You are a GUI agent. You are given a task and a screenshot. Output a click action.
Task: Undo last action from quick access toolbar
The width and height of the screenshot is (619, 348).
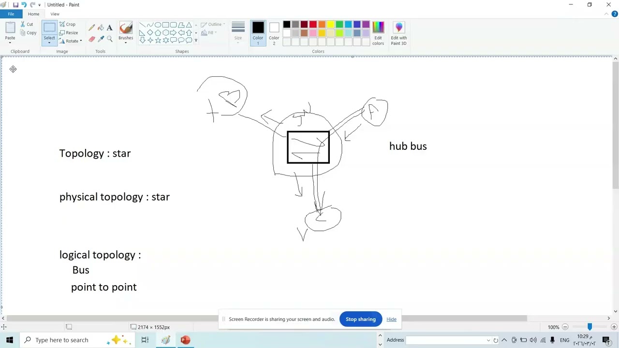(24, 5)
